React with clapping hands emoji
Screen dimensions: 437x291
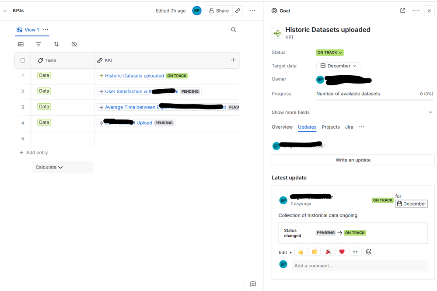pyautogui.click(x=314, y=252)
